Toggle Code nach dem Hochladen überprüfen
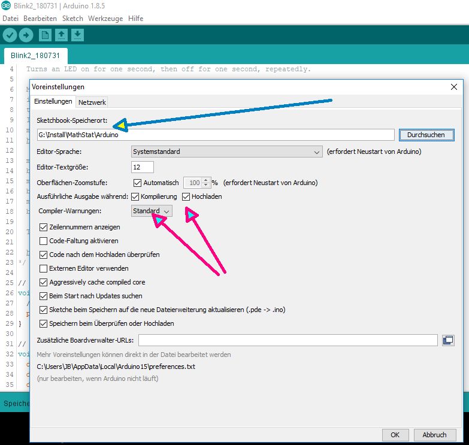 click(x=43, y=255)
